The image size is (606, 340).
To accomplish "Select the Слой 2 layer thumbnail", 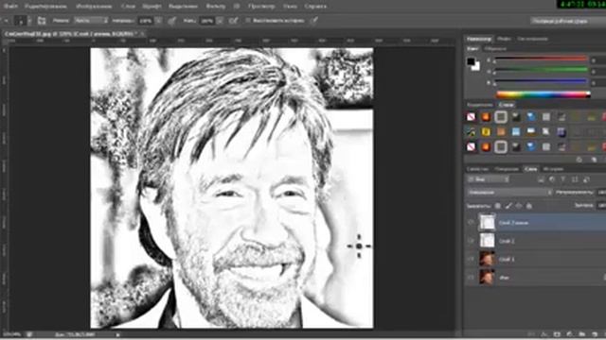I will (x=487, y=241).
